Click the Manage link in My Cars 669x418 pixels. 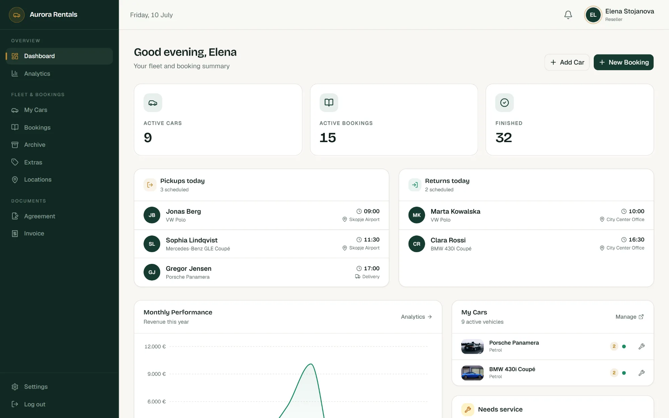[630, 317]
